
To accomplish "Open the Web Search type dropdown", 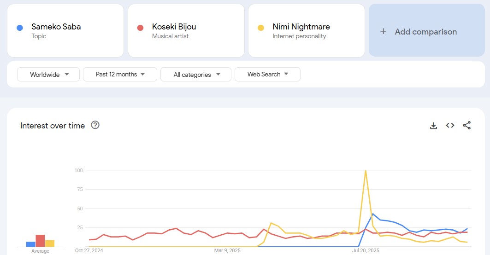I will 267,74.
